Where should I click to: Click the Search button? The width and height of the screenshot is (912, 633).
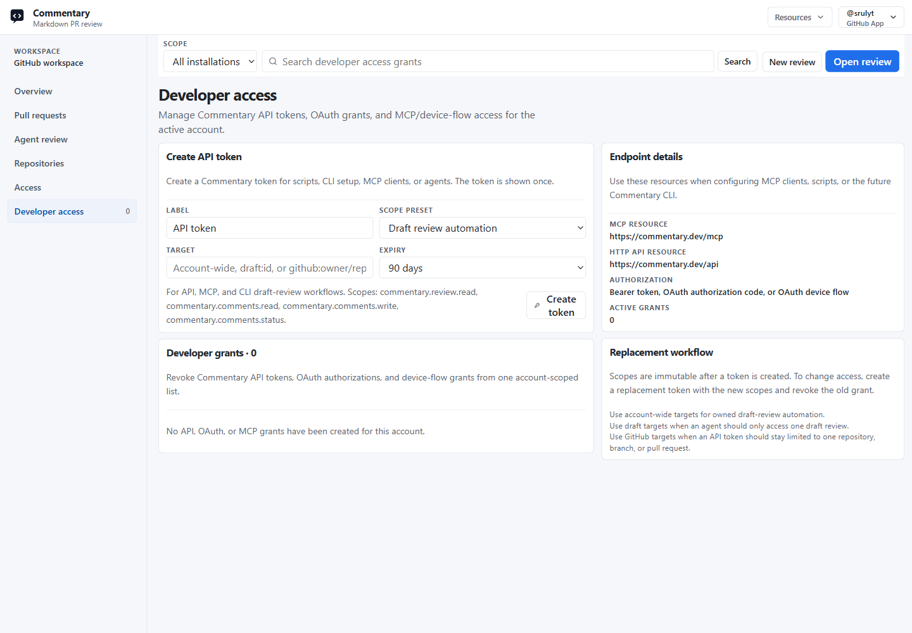(x=737, y=61)
